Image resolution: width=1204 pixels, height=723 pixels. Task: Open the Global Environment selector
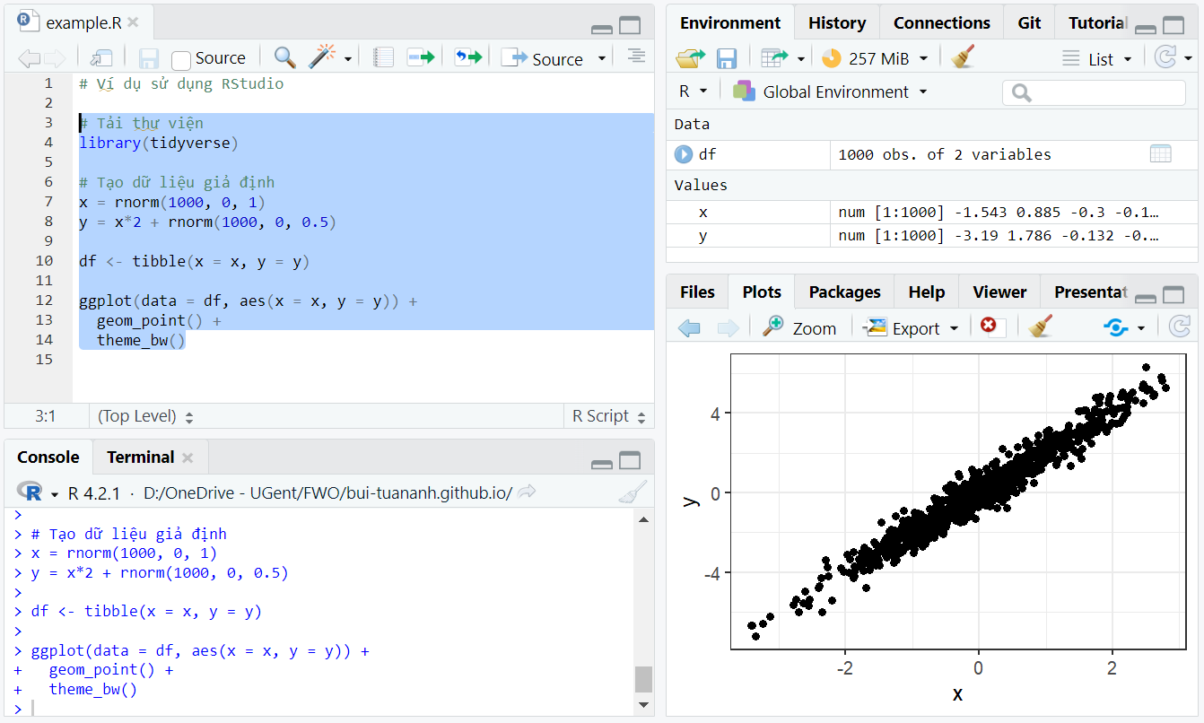[x=830, y=91]
